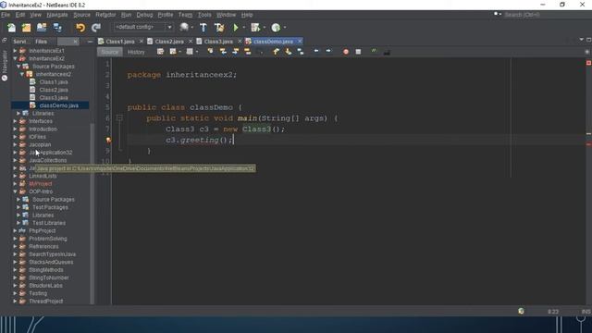
Task: Click the Open Project toolbar icon
Action: 42,28
